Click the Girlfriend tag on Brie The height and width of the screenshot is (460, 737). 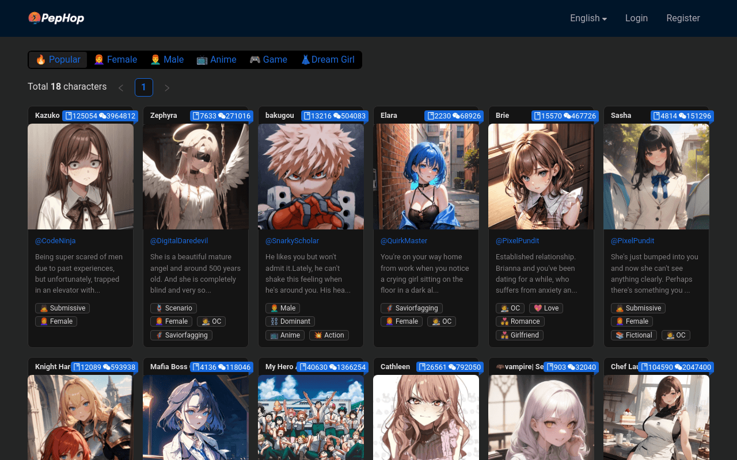(x=519, y=335)
